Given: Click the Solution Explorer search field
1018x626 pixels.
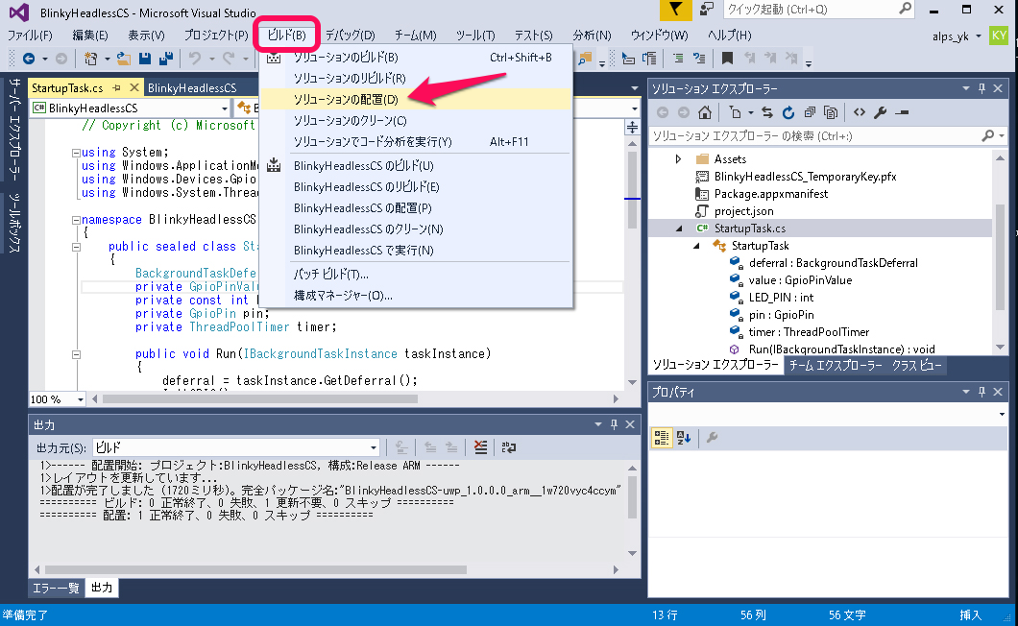Looking at the screenshot, I should pos(827,135).
